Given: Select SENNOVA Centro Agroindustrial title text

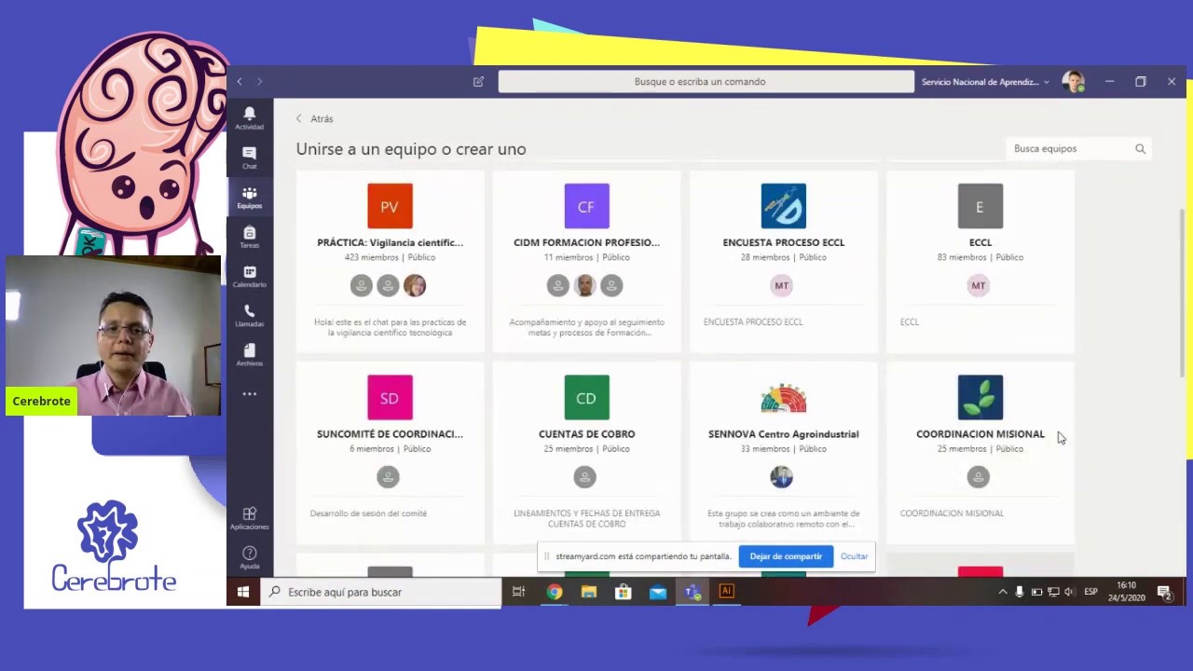Looking at the screenshot, I should click(783, 434).
